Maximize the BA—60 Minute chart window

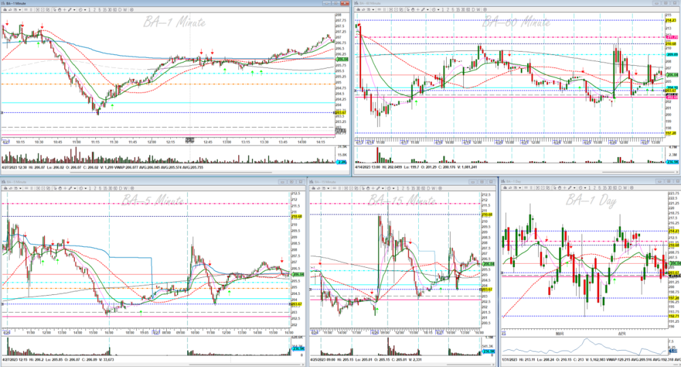click(664, 3)
